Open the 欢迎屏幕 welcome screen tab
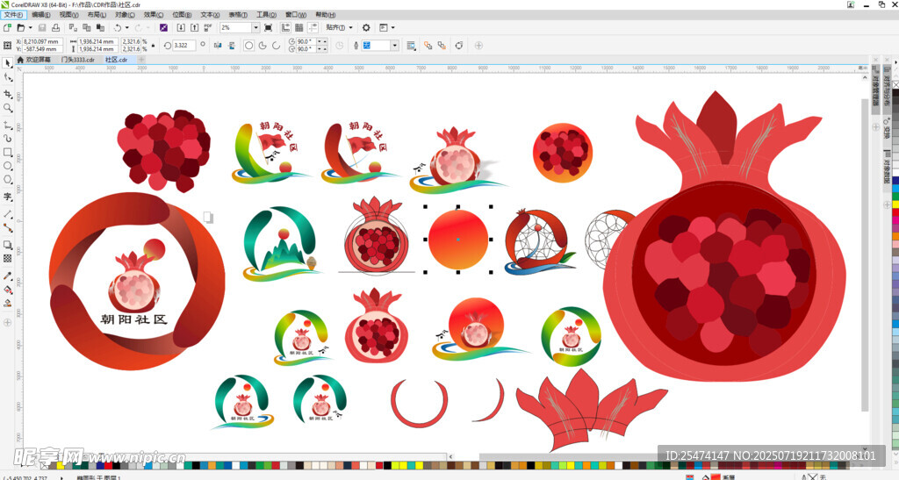This screenshot has width=899, height=480. pos(34,60)
